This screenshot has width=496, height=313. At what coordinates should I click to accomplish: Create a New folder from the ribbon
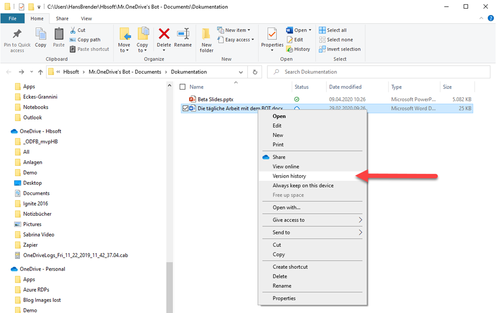point(206,39)
